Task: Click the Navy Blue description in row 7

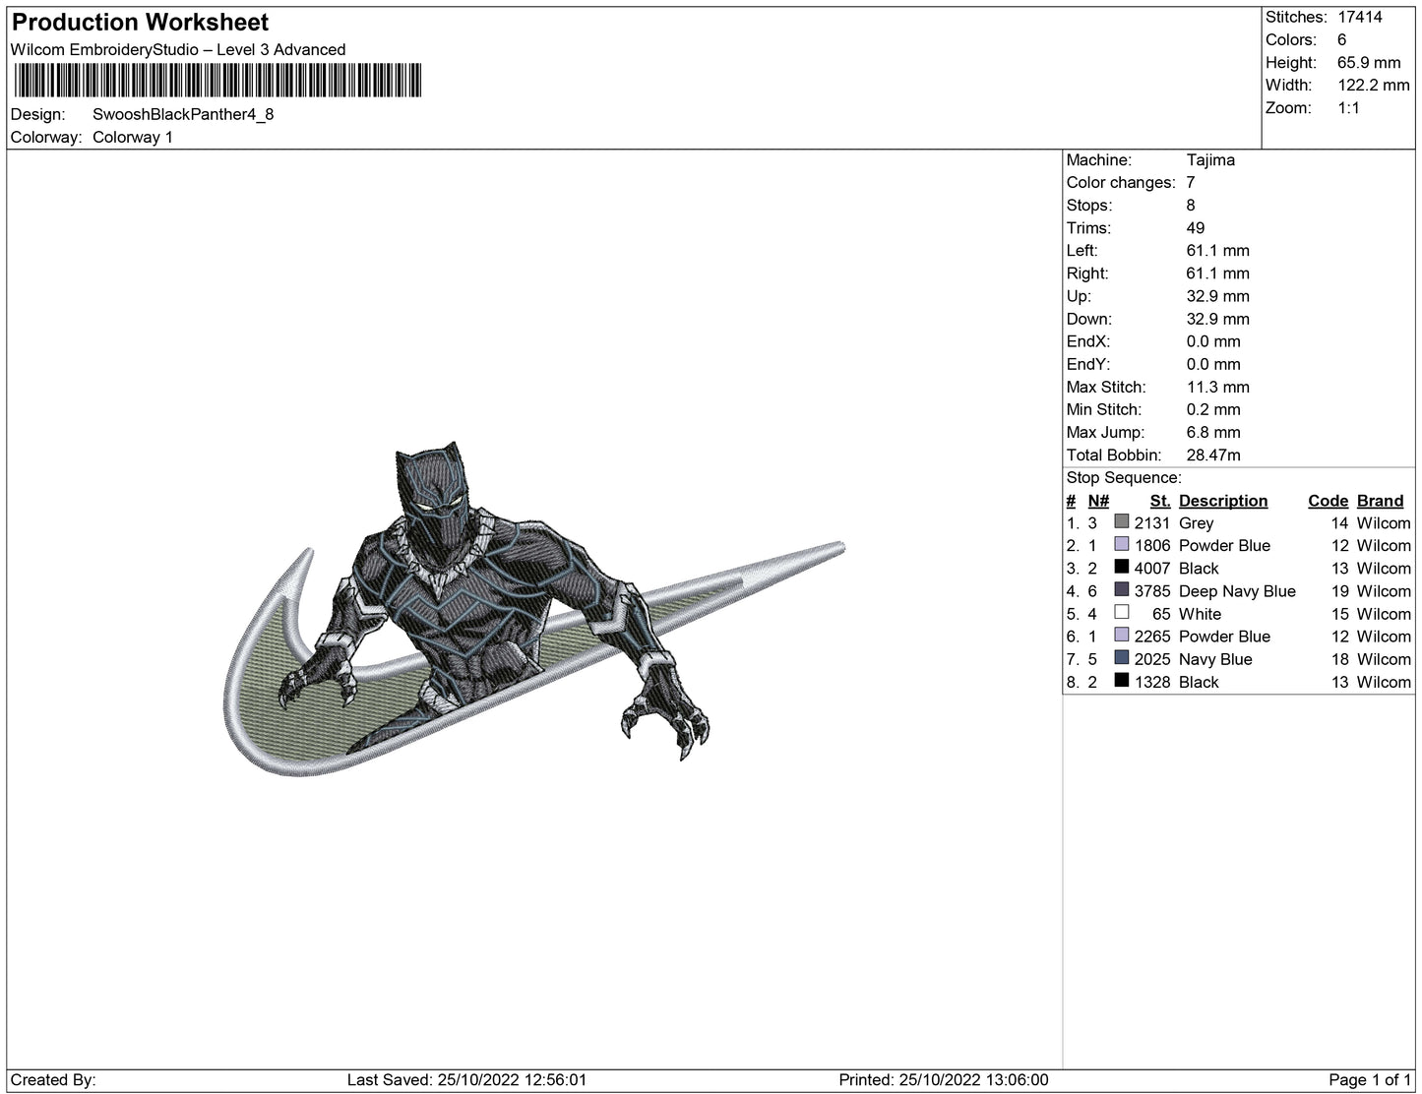Action: click(x=1215, y=658)
